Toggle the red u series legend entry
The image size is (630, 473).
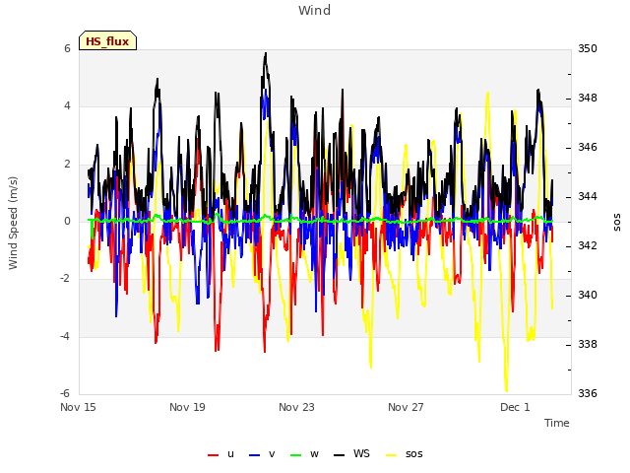pyautogui.click(x=220, y=454)
